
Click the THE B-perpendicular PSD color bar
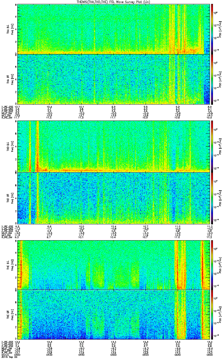212,265
